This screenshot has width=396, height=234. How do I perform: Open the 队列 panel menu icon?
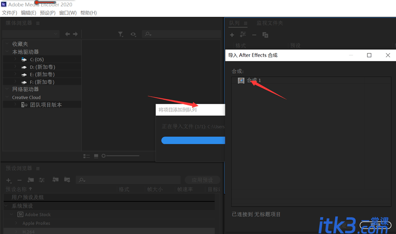tap(245, 23)
